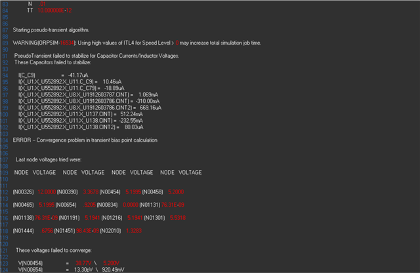Select the WARNING(ORPSIM-16534) message line
This screenshot has width=420, height=273.
click(137, 43)
